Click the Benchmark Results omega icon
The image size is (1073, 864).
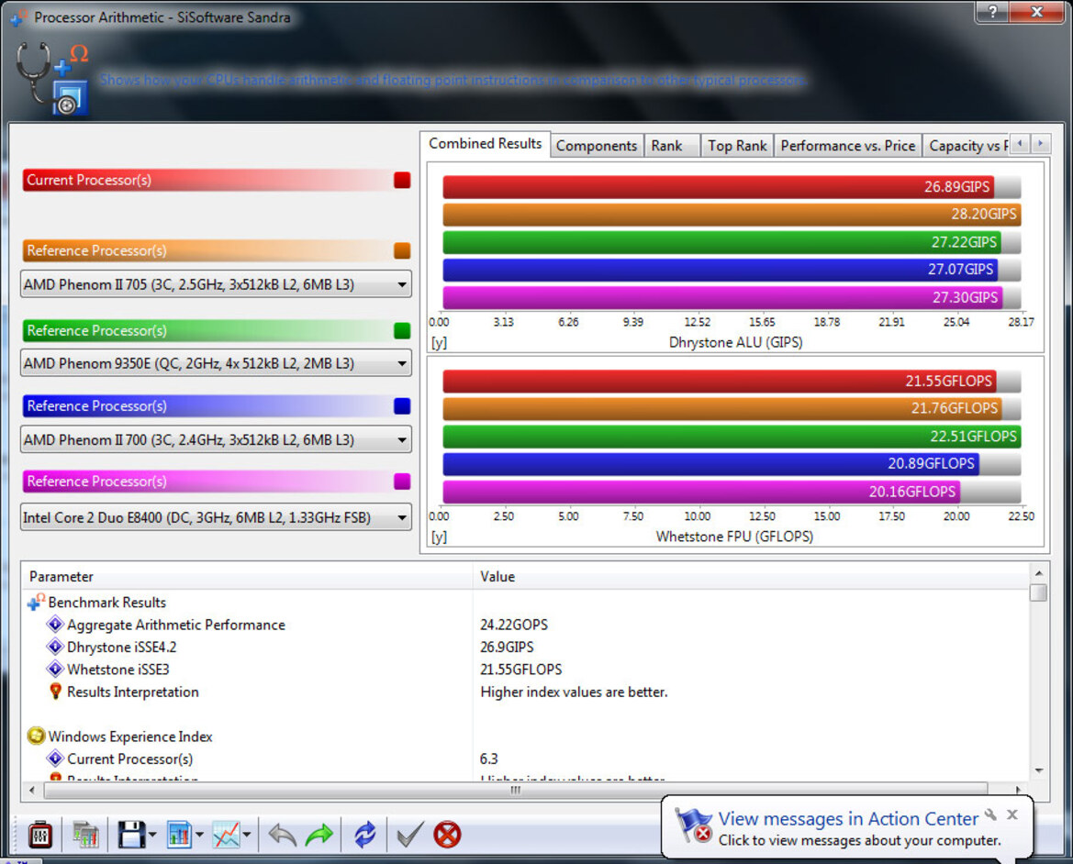click(37, 603)
